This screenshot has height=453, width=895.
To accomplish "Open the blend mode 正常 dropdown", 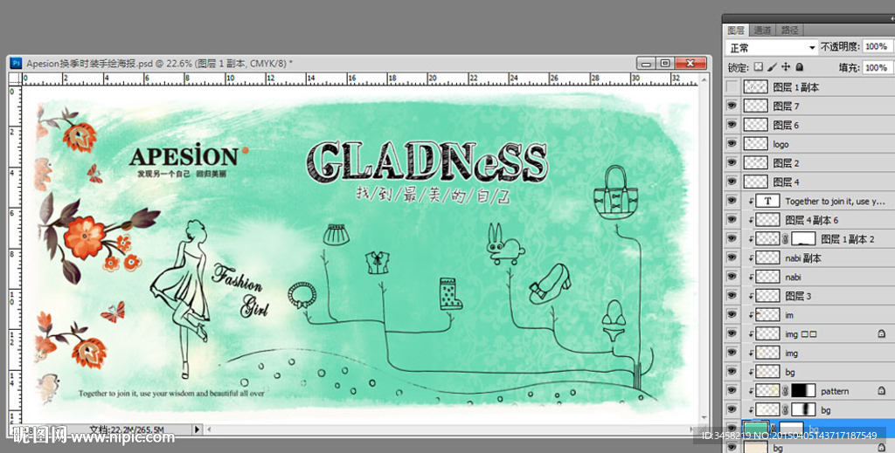I will (772, 47).
